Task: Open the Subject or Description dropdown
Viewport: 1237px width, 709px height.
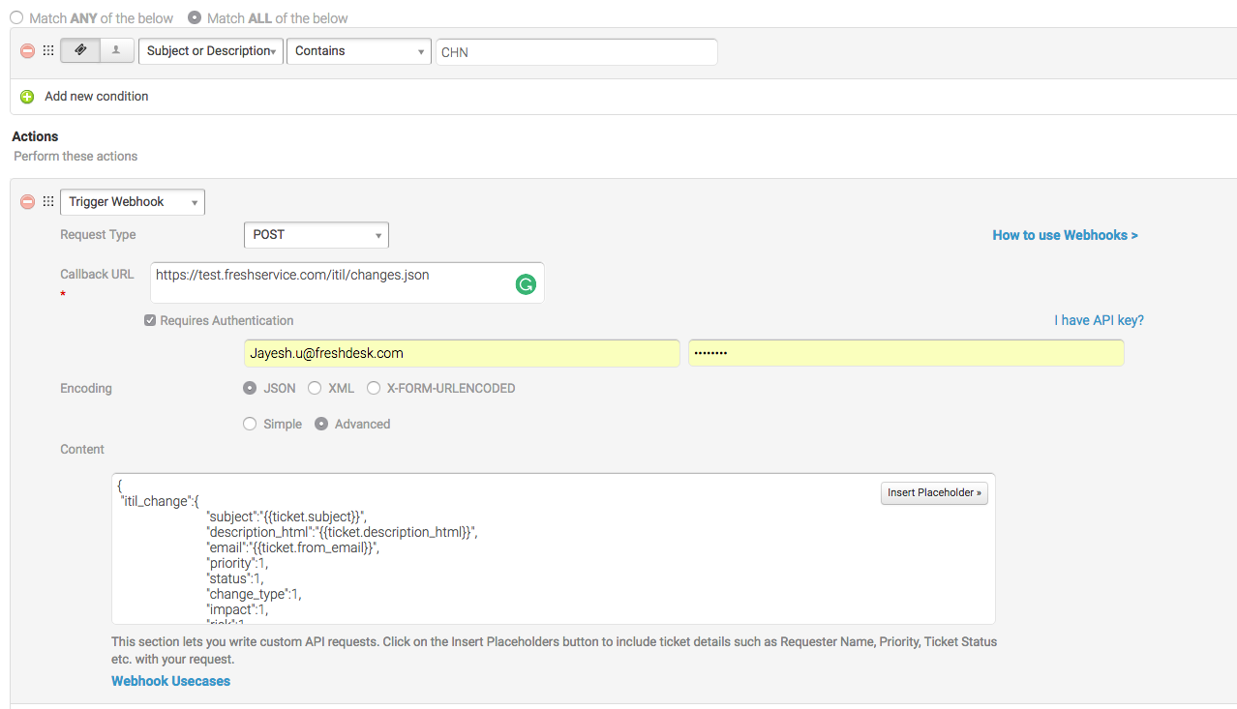Action: pos(211,51)
